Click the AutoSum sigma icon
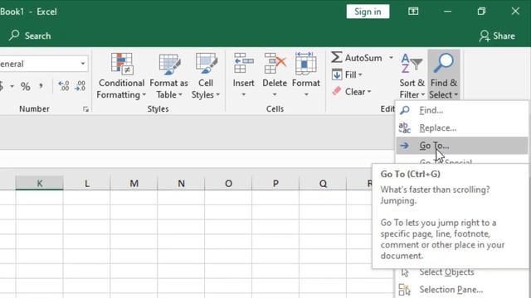 pos(336,57)
